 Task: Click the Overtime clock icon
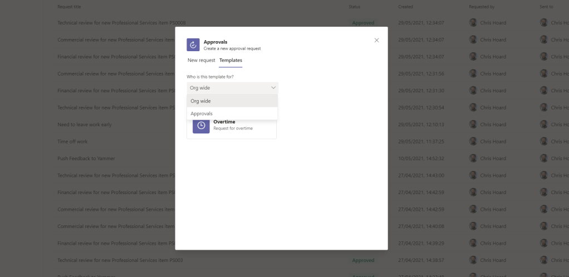pyautogui.click(x=201, y=126)
